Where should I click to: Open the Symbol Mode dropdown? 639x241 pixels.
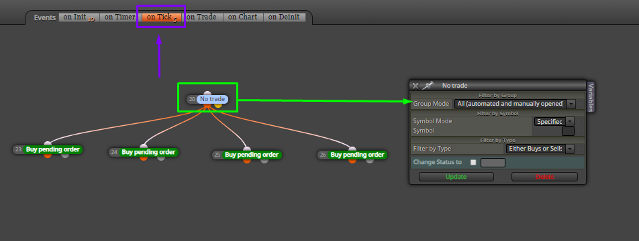554,122
